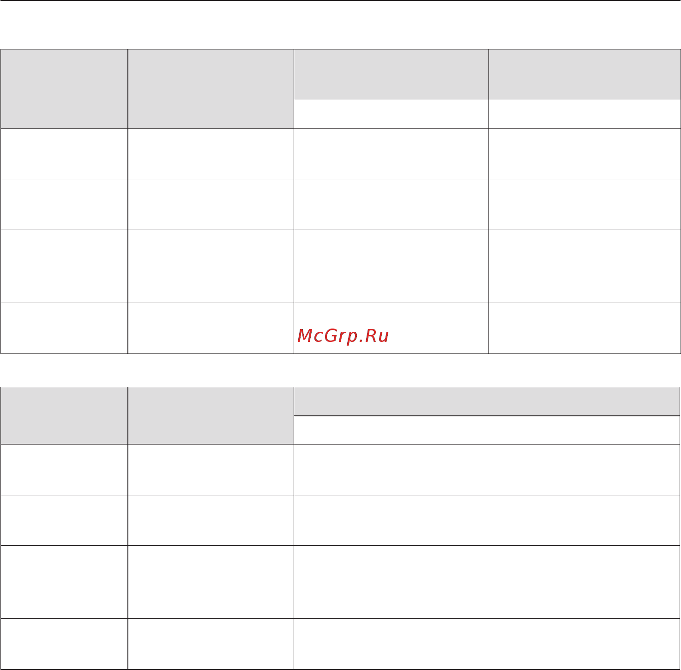Click the red McGrp.Ru watermark link
Screen dimensions: 681x670
[343, 336]
